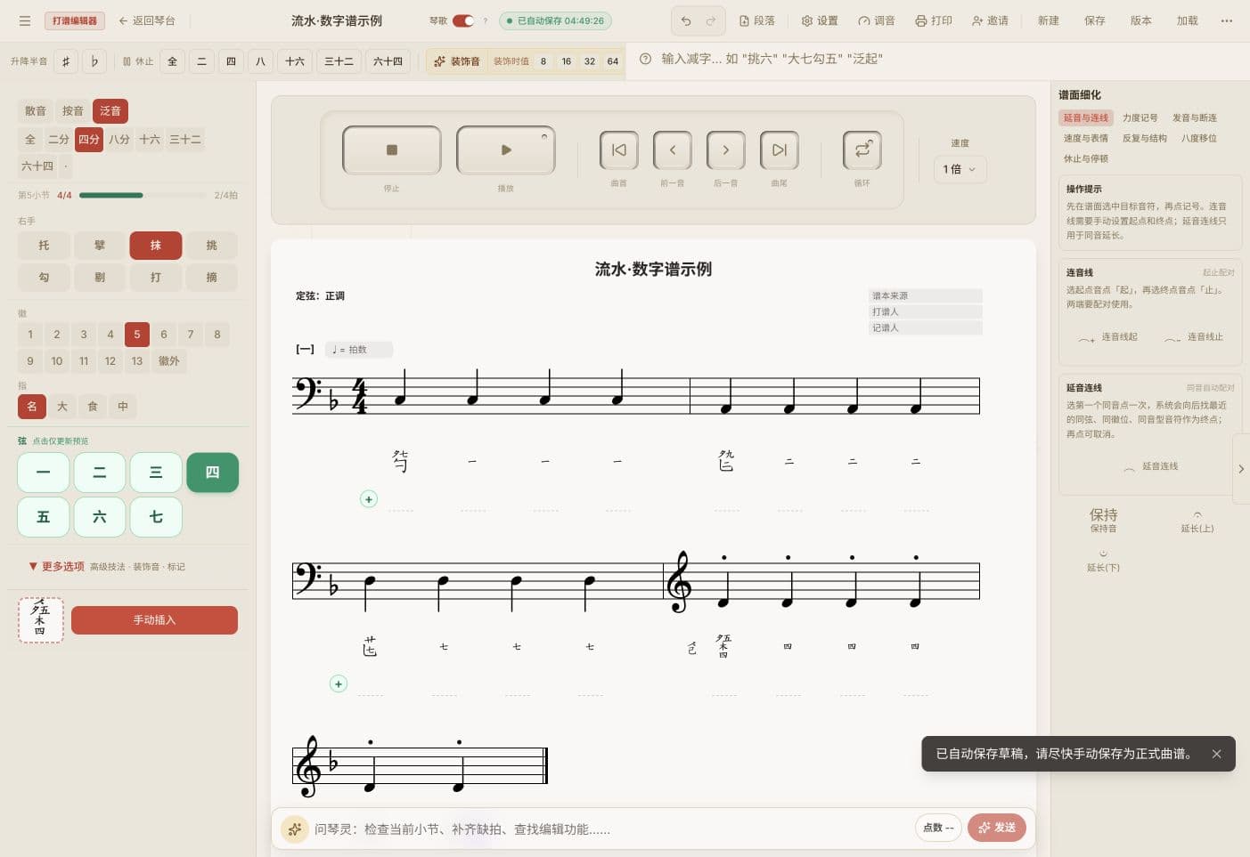Select the 挑 right-hand technique
Screen dimensions: 1250x857
click(x=211, y=246)
